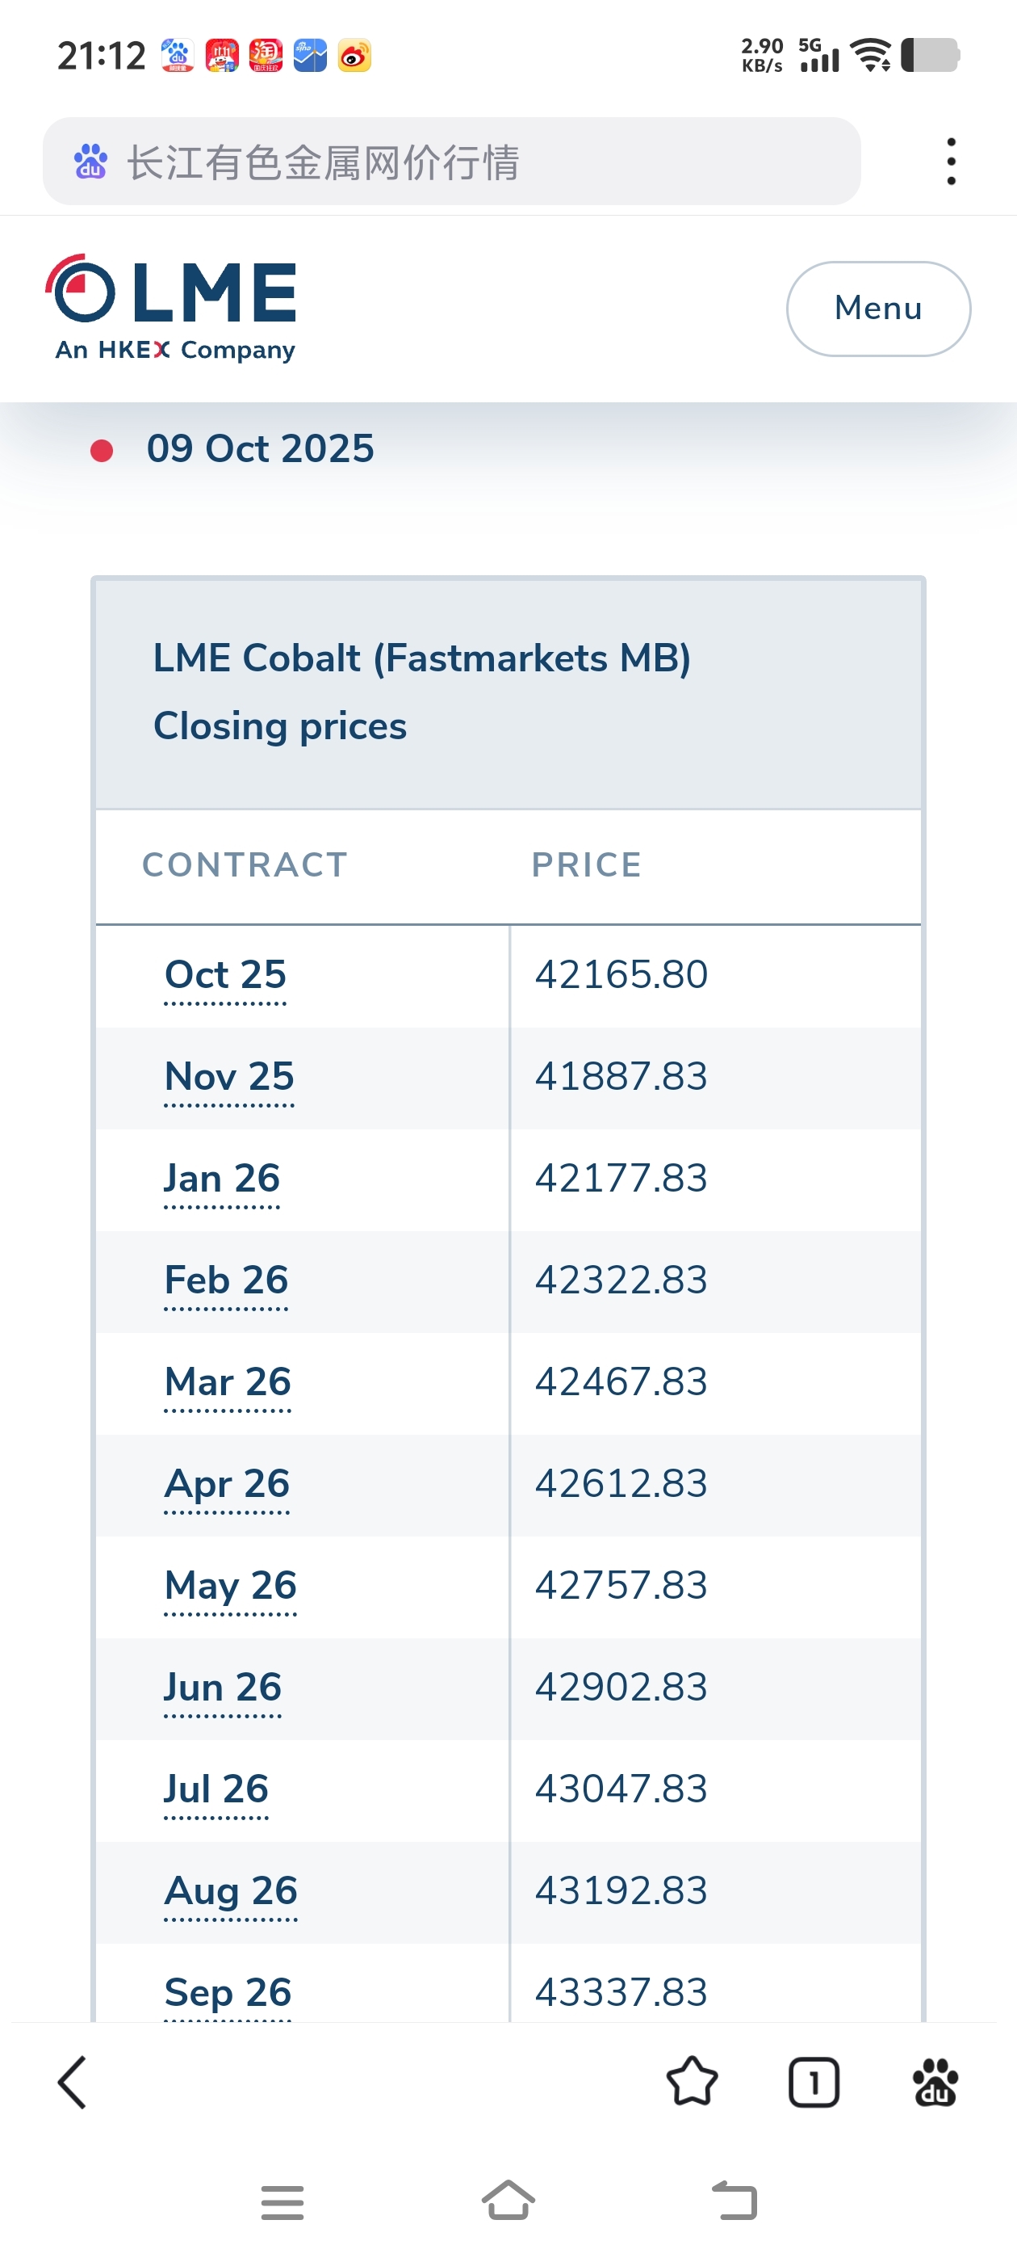Screen dimensions: 1017x2262
Task: Open the Nov 25 contract link
Action: (229, 1077)
